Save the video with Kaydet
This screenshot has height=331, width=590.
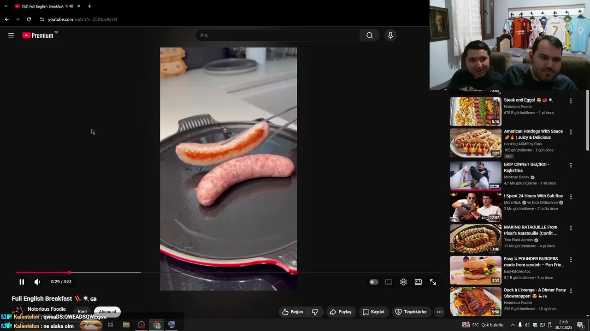373,312
